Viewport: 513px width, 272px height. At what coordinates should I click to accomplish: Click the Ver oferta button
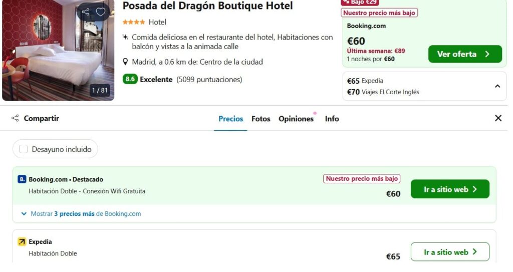465,54
